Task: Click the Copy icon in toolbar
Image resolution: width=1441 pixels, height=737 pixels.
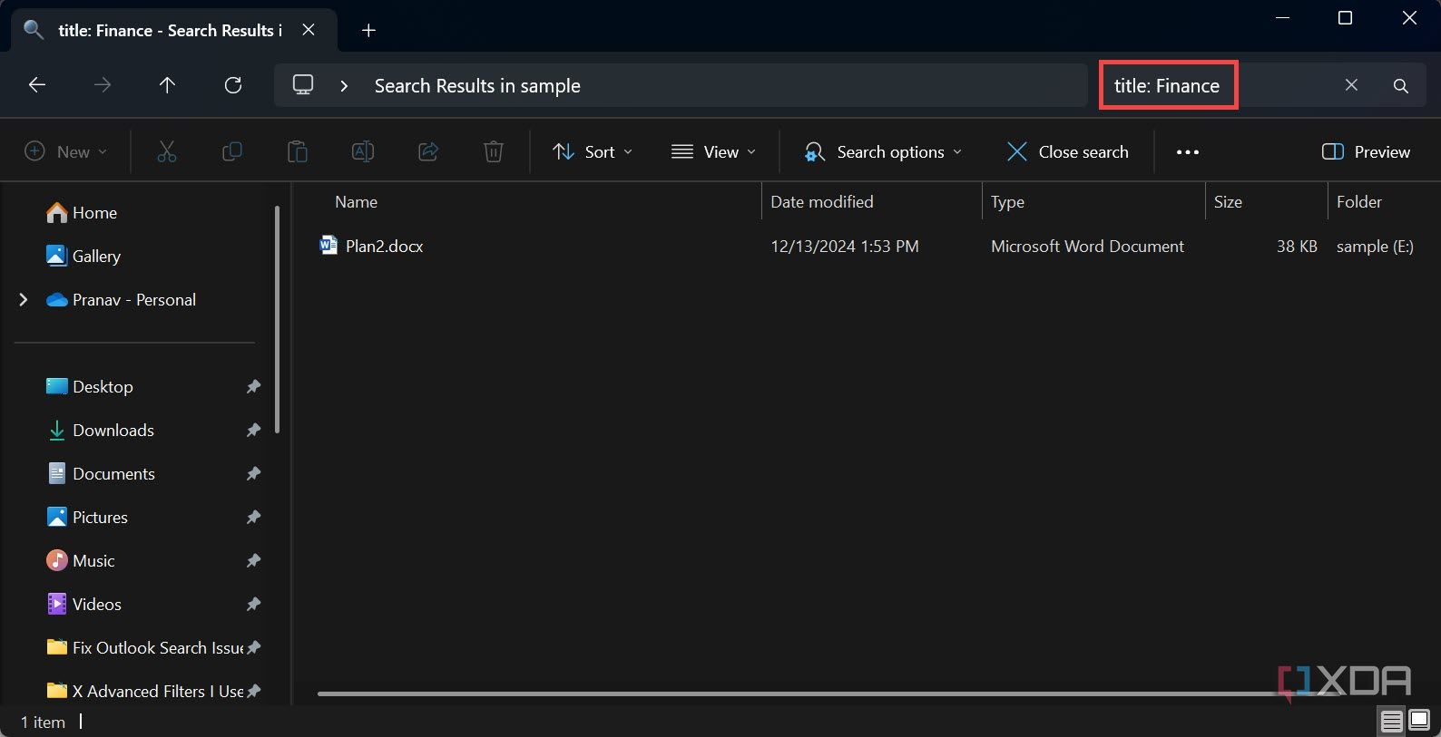Action: pyautogui.click(x=232, y=151)
